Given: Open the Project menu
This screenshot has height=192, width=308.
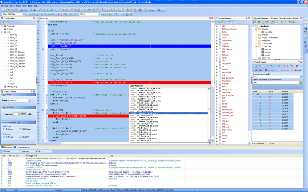Looking at the screenshot, I should tap(18, 6).
